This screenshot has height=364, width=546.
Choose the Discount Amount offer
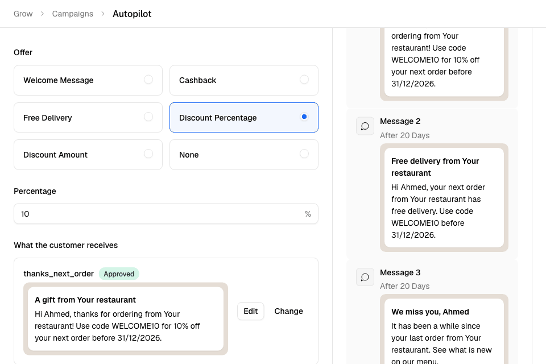(x=88, y=155)
